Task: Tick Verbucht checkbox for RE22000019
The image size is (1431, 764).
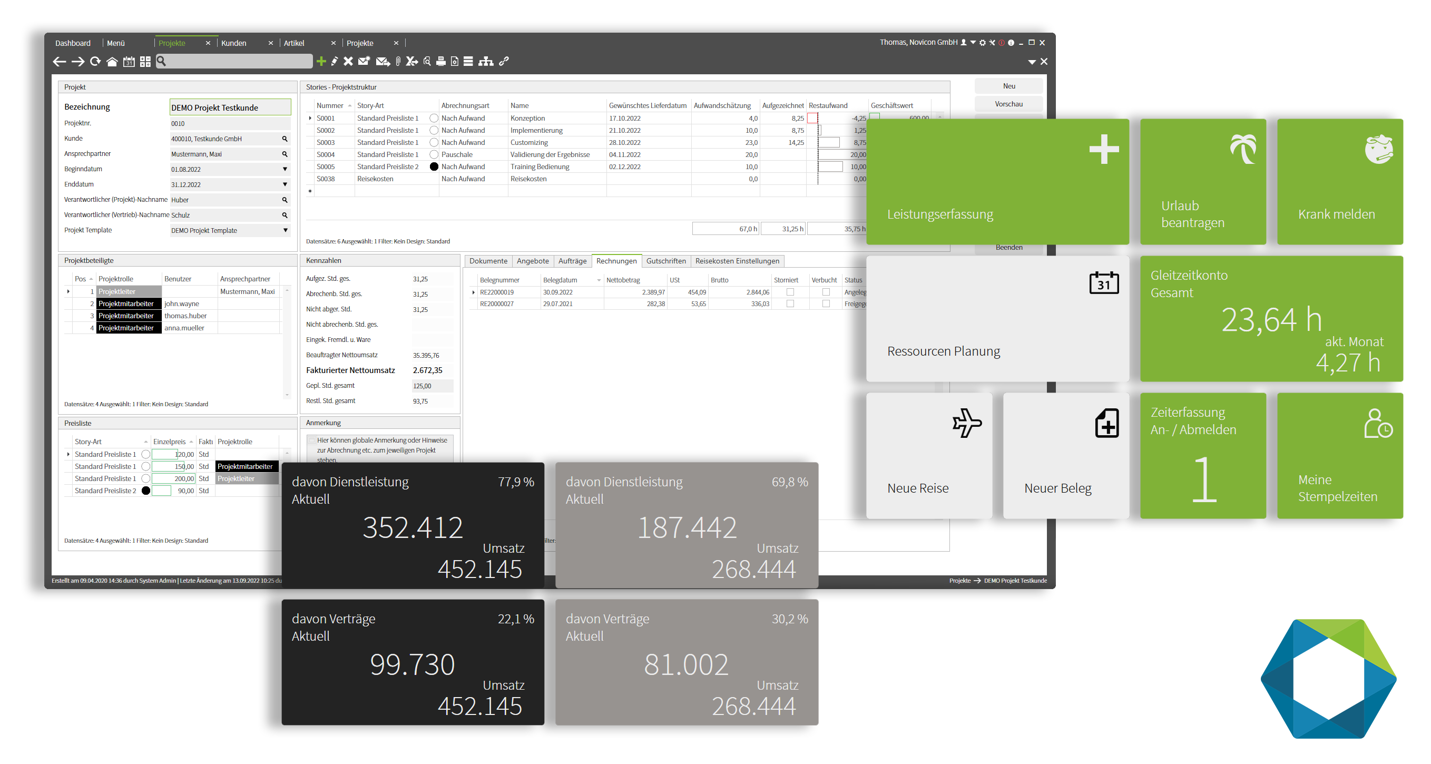Action: tap(826, 292)
